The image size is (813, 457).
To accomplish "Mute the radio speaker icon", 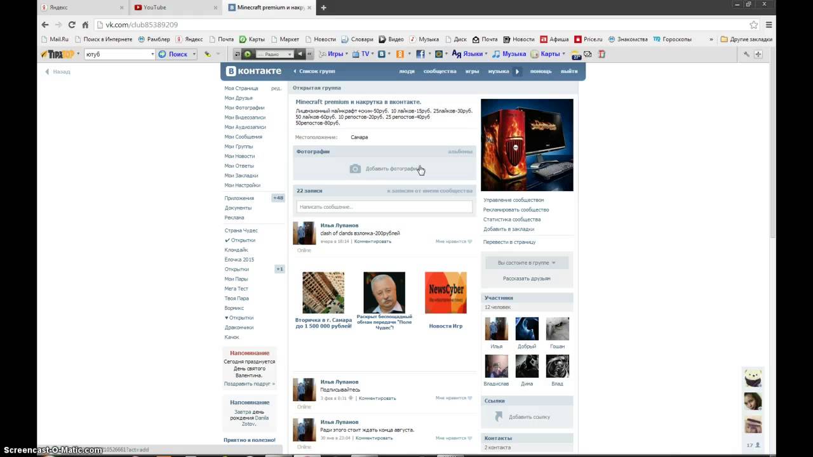I will point(300,54).
